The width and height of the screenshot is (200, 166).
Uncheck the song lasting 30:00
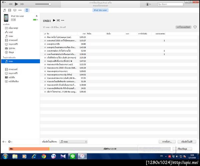point(45,44)
